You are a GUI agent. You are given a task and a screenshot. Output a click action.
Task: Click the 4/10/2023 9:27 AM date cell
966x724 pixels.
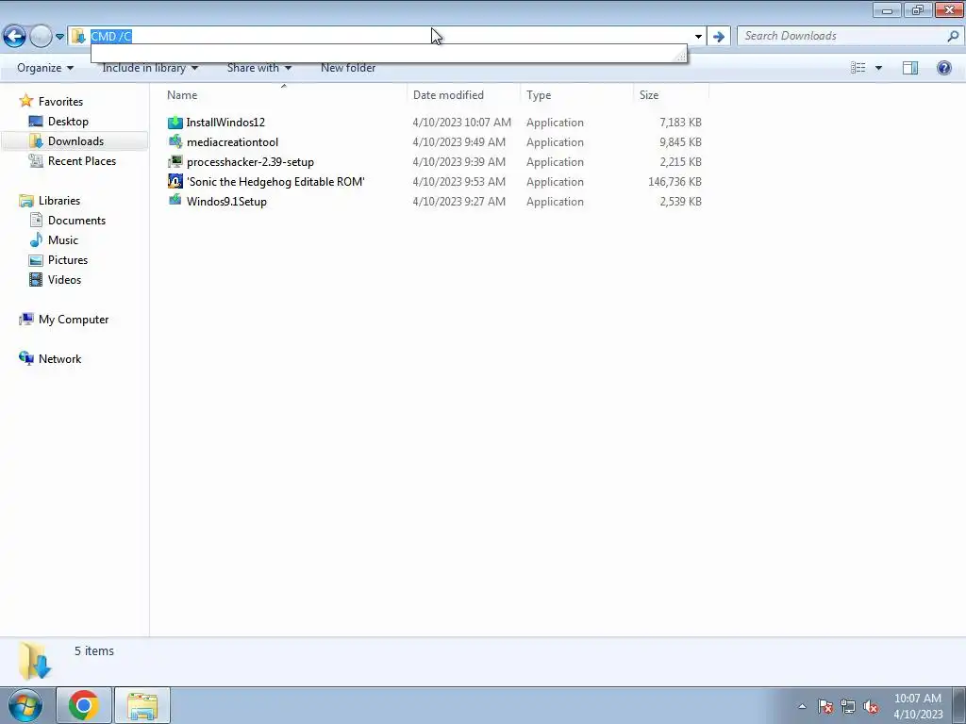point(459,202)
